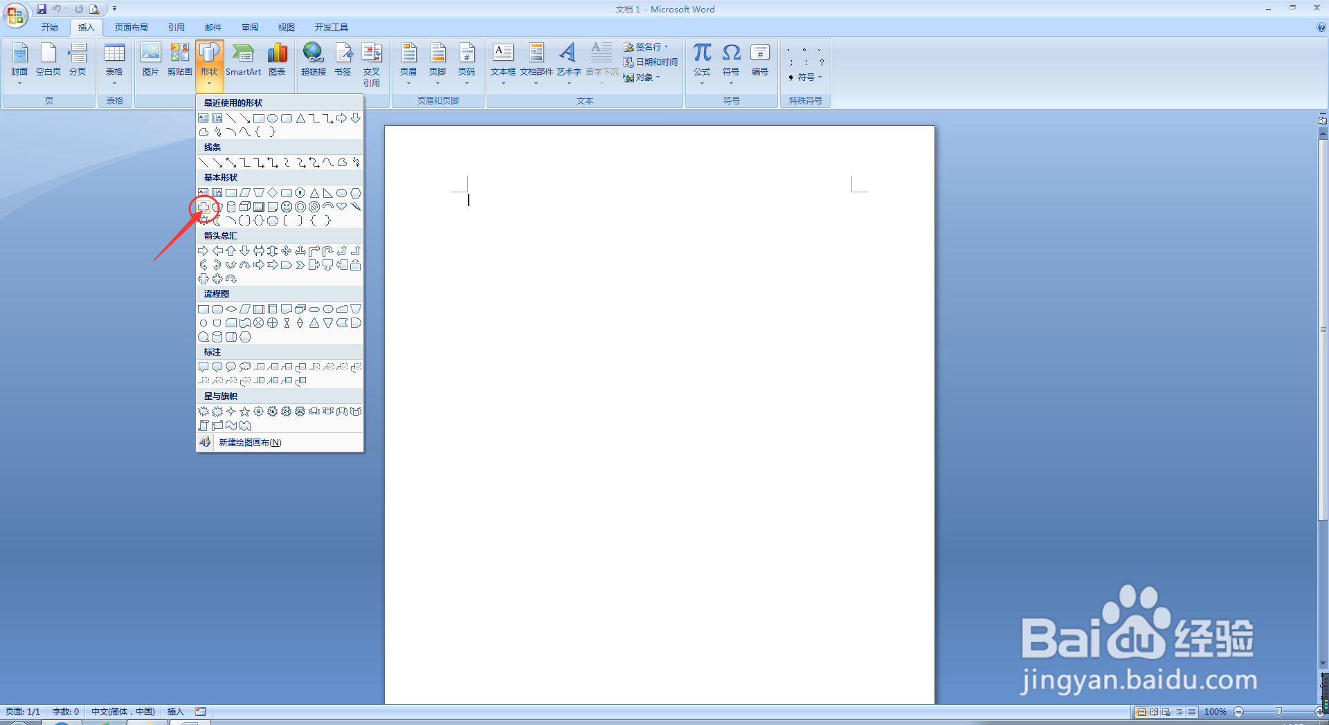Viewport: 1329px width, 725px height.
Task: Open the Clip Art (剪贴画) pane
Action: (180, 59)
